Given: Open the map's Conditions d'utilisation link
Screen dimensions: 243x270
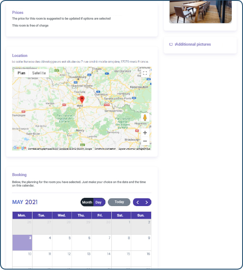Looking at the screenshot, I should click(x=105, y=149).
